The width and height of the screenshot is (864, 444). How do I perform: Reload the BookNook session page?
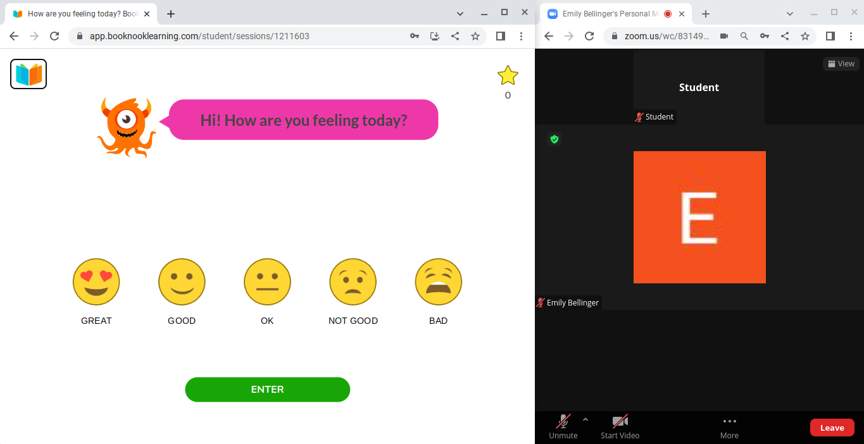click(54, 36)
